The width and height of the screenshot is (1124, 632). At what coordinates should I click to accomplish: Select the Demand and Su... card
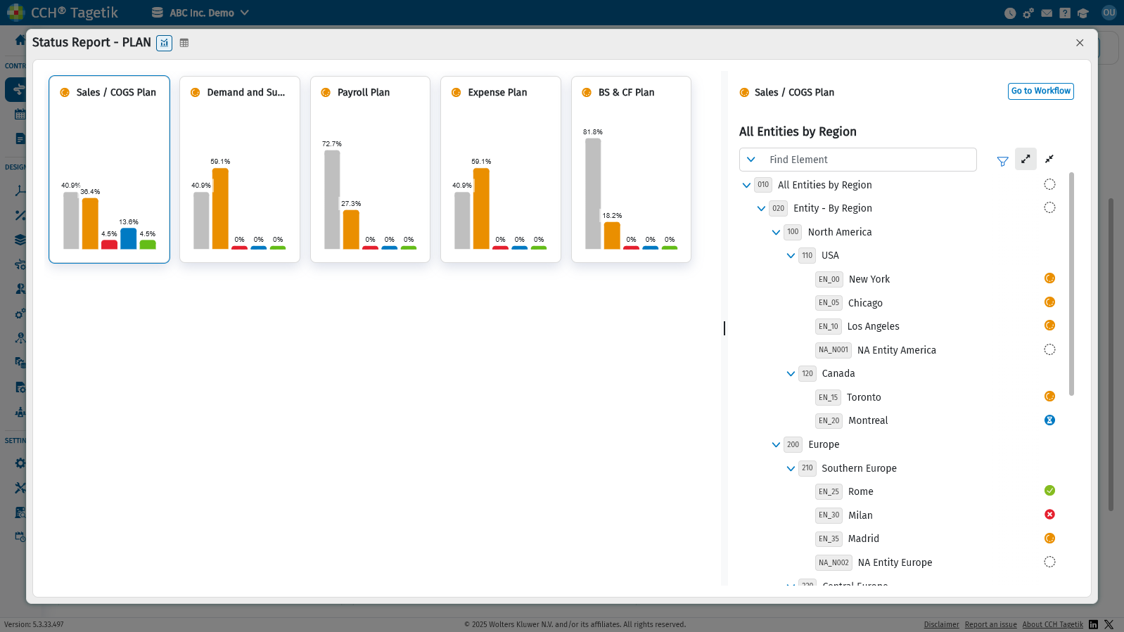tap(240, 169)
